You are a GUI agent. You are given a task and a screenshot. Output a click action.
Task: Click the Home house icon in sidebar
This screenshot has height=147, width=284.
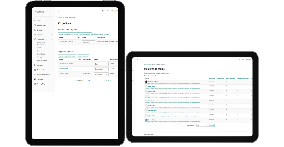[x=35, y=21]
